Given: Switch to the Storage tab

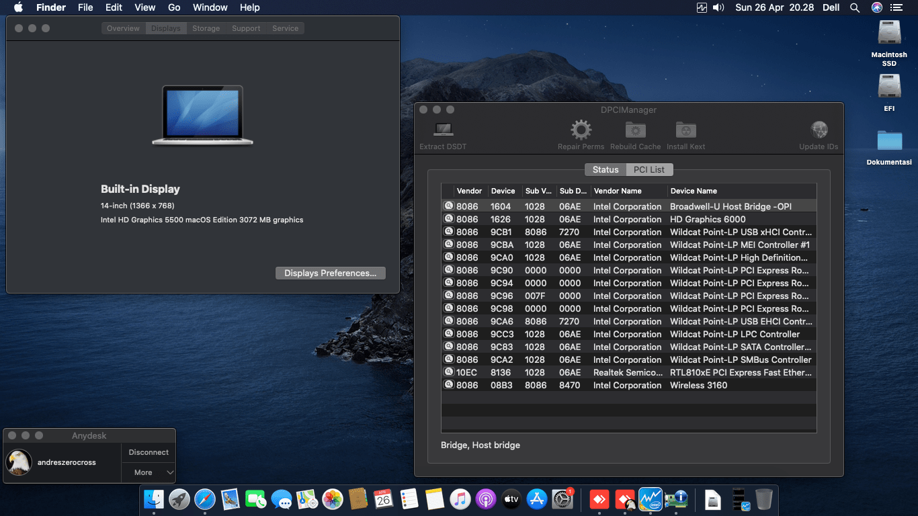Looking at the screenshot, I should (206, 28).
